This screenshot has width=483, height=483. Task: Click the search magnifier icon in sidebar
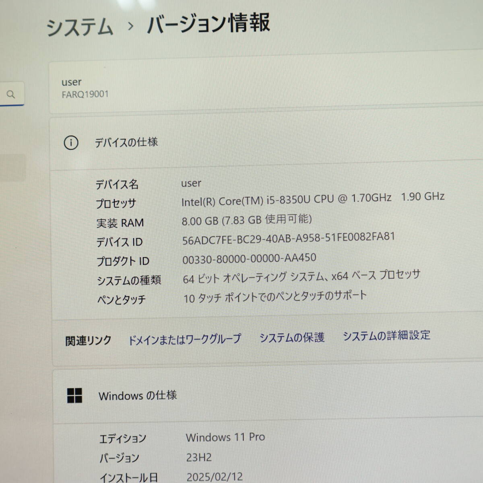coord(11,94)
